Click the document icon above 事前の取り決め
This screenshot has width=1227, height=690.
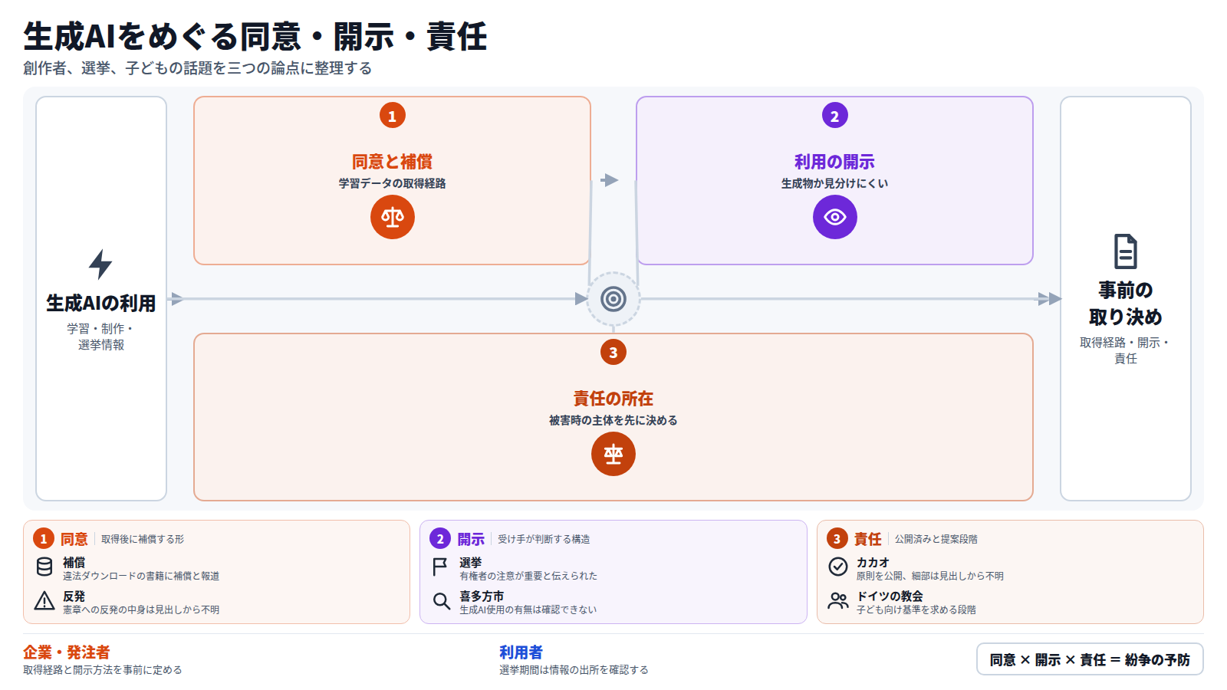click(x=1125, y=251)
